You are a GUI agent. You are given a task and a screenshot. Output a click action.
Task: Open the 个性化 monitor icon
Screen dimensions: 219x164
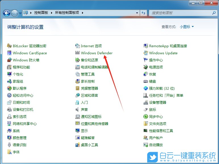(9, 74)
